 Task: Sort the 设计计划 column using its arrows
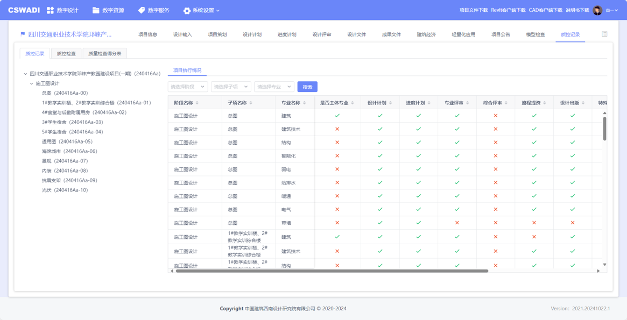click(390, 103)
